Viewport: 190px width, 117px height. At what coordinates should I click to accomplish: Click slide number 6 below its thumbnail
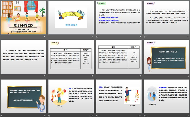[x=92, y=76]
